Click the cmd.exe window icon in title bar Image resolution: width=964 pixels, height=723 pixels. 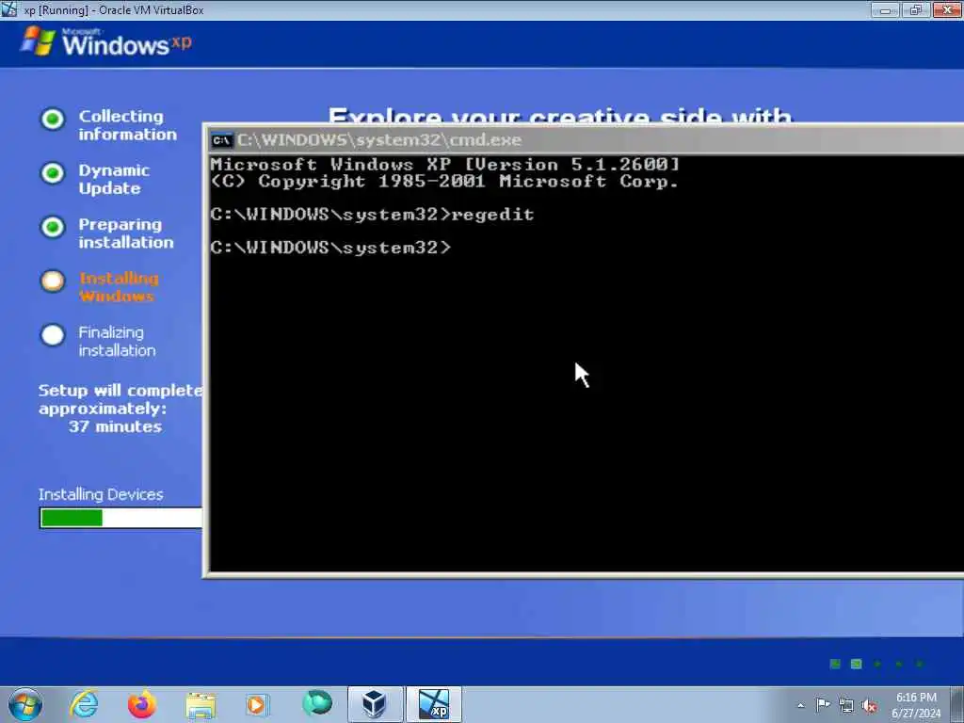[x=221, y=140]
